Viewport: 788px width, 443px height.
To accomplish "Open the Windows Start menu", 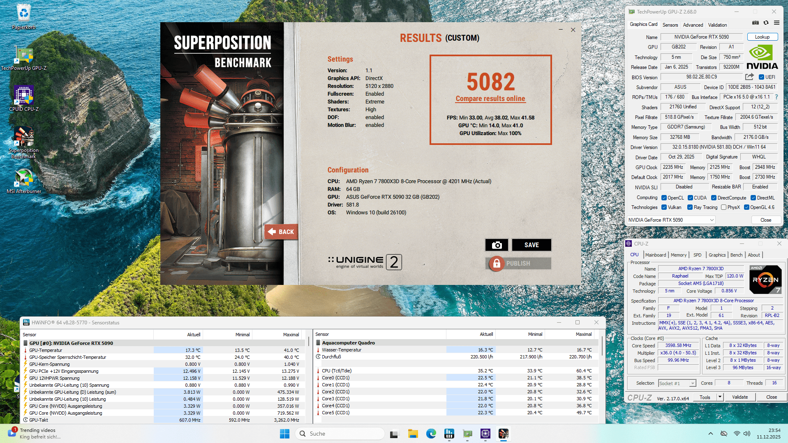I will tap(284, 434).
